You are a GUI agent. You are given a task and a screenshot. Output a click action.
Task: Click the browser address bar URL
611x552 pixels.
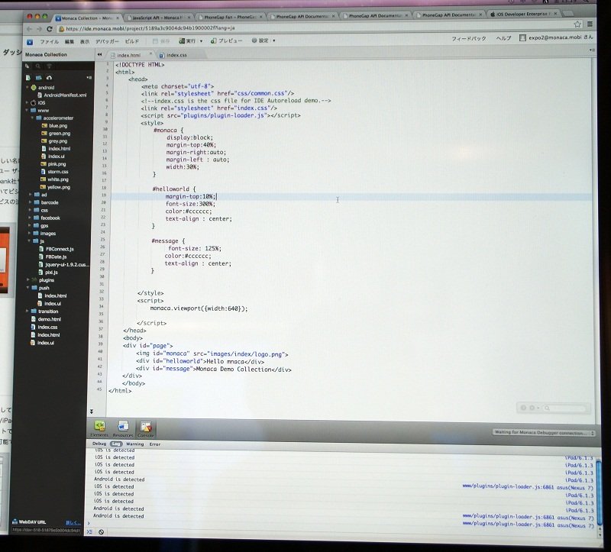pos(150,28)
